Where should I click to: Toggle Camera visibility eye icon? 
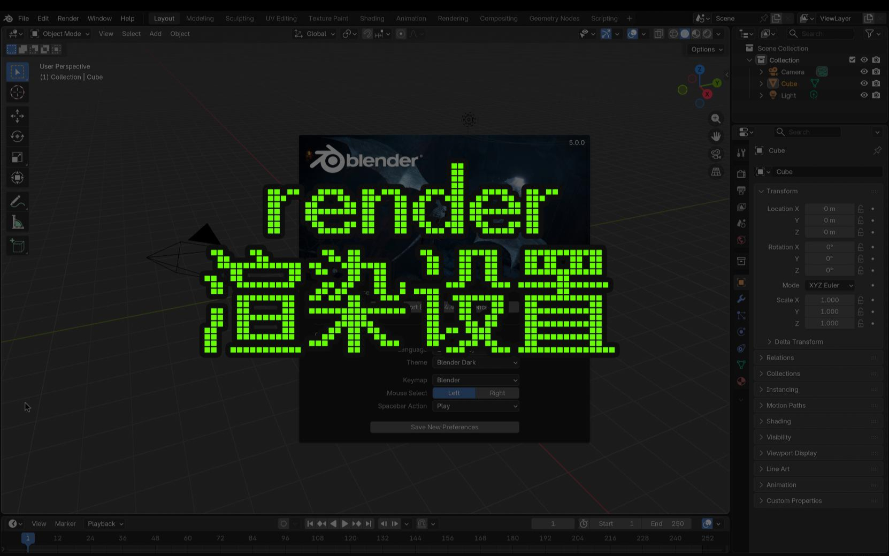864,72
